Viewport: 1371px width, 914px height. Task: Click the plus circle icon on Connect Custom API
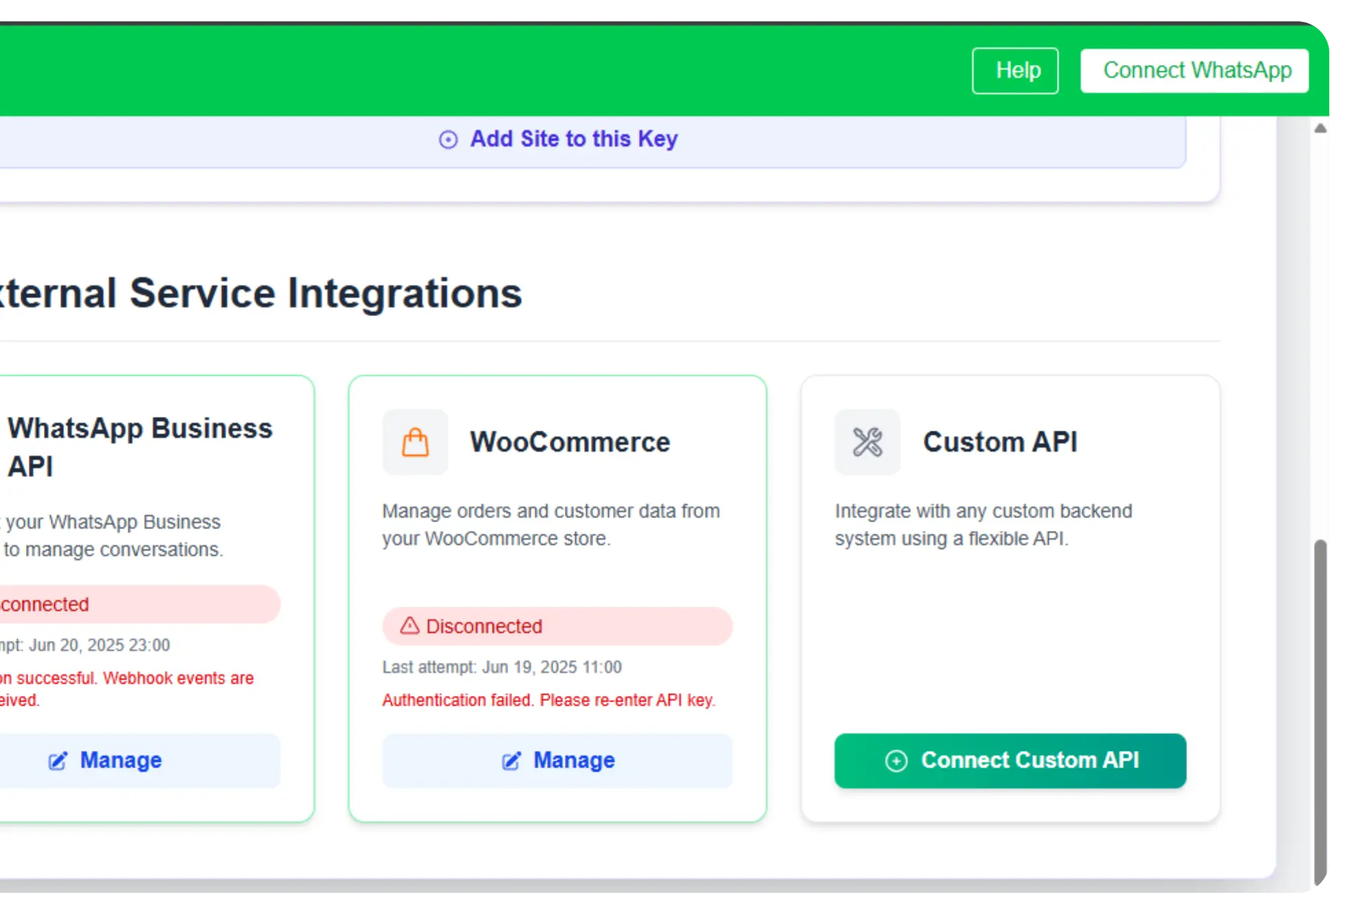[x=896, y=760]
